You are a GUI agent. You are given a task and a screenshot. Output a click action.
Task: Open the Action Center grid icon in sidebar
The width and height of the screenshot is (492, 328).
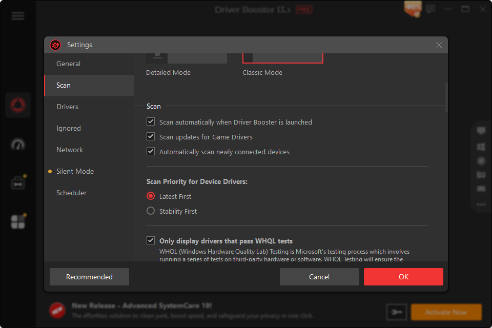click(x=18, y=222)
